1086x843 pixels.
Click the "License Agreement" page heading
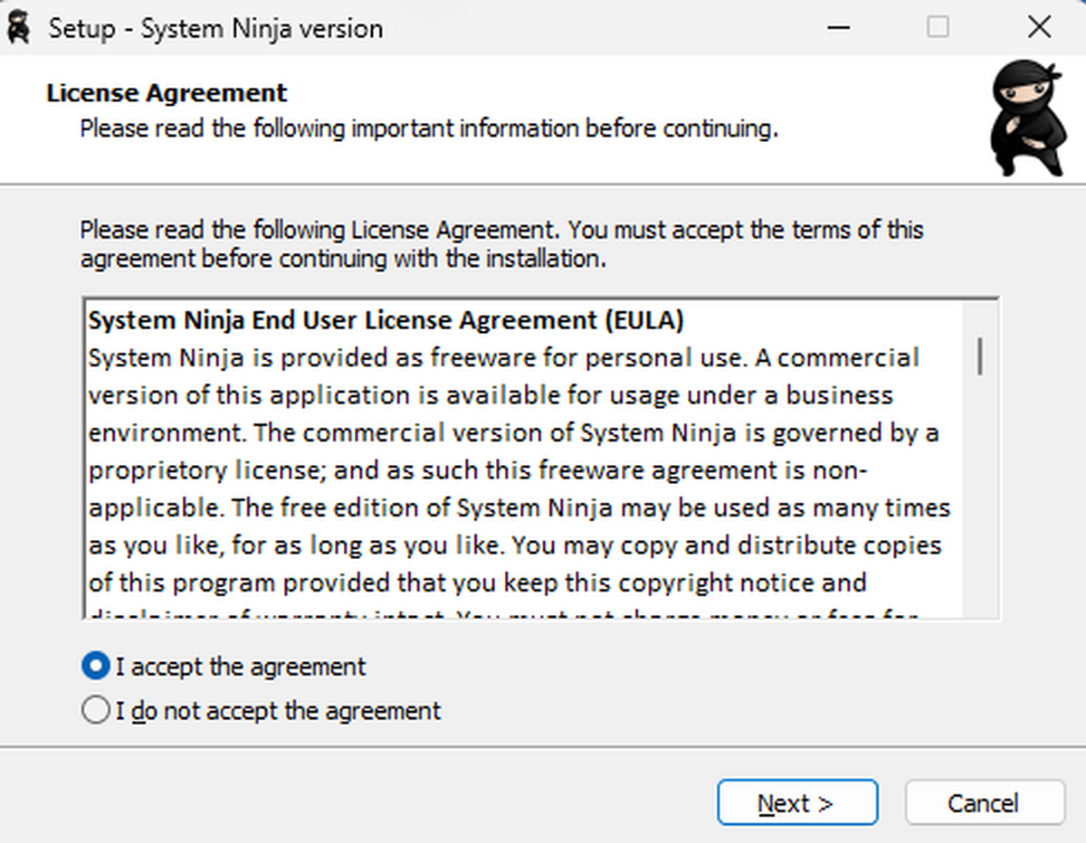167,93
